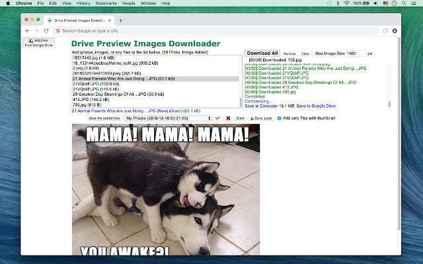Open the View menu
Screen dimensions: 423x264
click(67, 3)
